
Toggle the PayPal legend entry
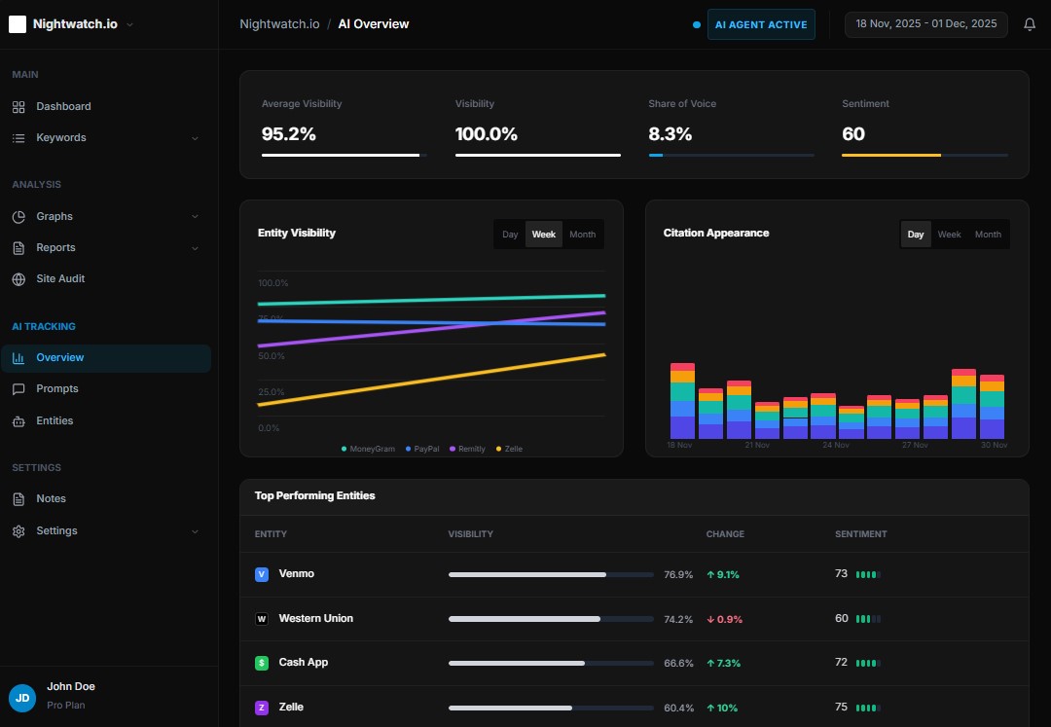tap(422, 449)
